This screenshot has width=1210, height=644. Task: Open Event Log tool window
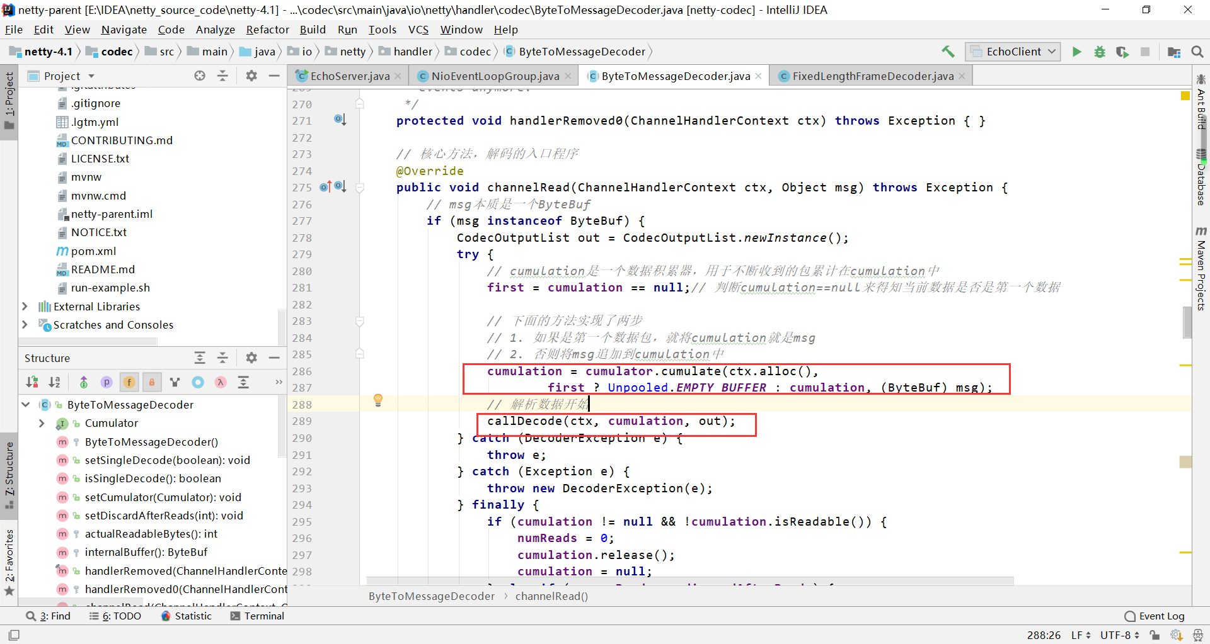tap(1155, 616)
